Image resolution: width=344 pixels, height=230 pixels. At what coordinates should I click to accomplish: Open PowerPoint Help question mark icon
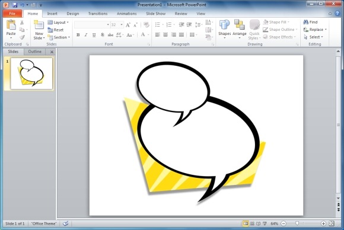(337, 14)
